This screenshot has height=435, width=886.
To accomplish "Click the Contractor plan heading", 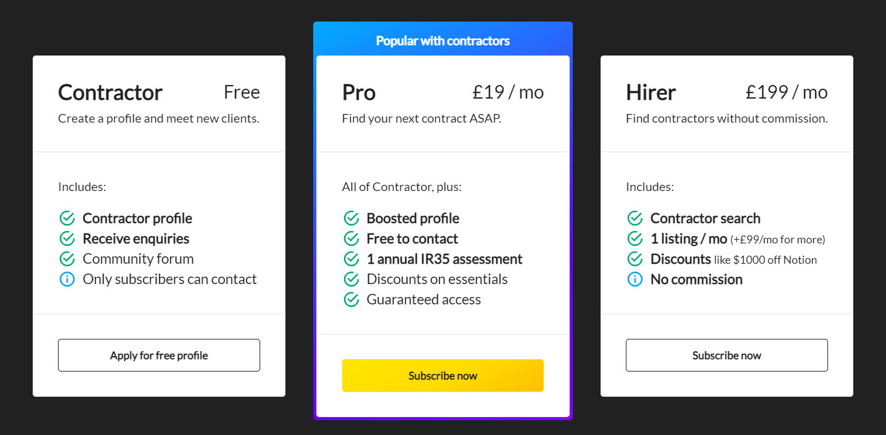I will 110,92.
